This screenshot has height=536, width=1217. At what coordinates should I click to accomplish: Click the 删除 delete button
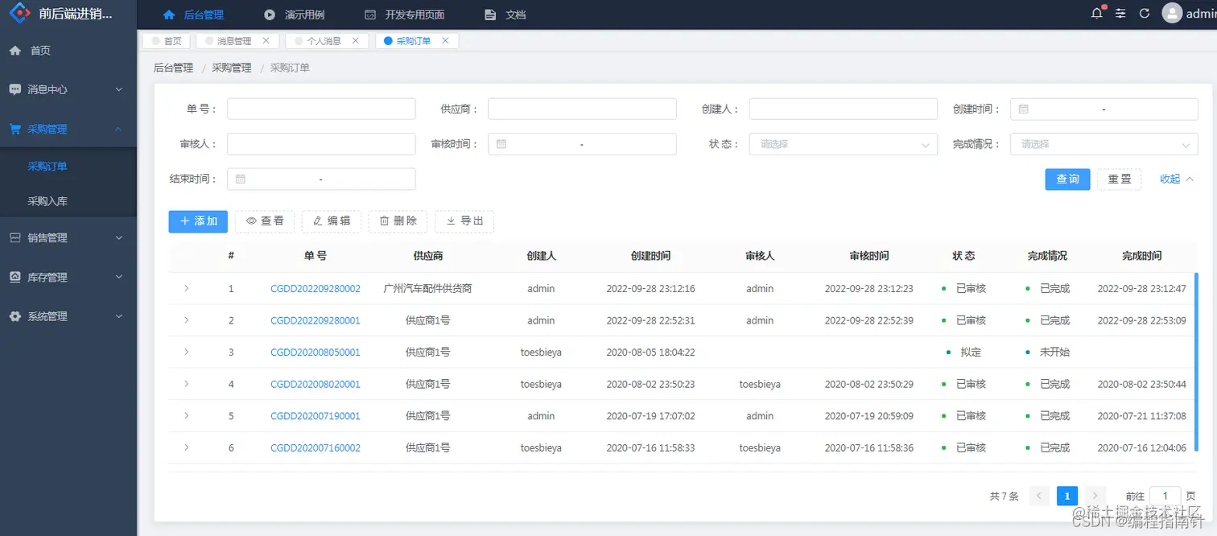click(398, 221)
